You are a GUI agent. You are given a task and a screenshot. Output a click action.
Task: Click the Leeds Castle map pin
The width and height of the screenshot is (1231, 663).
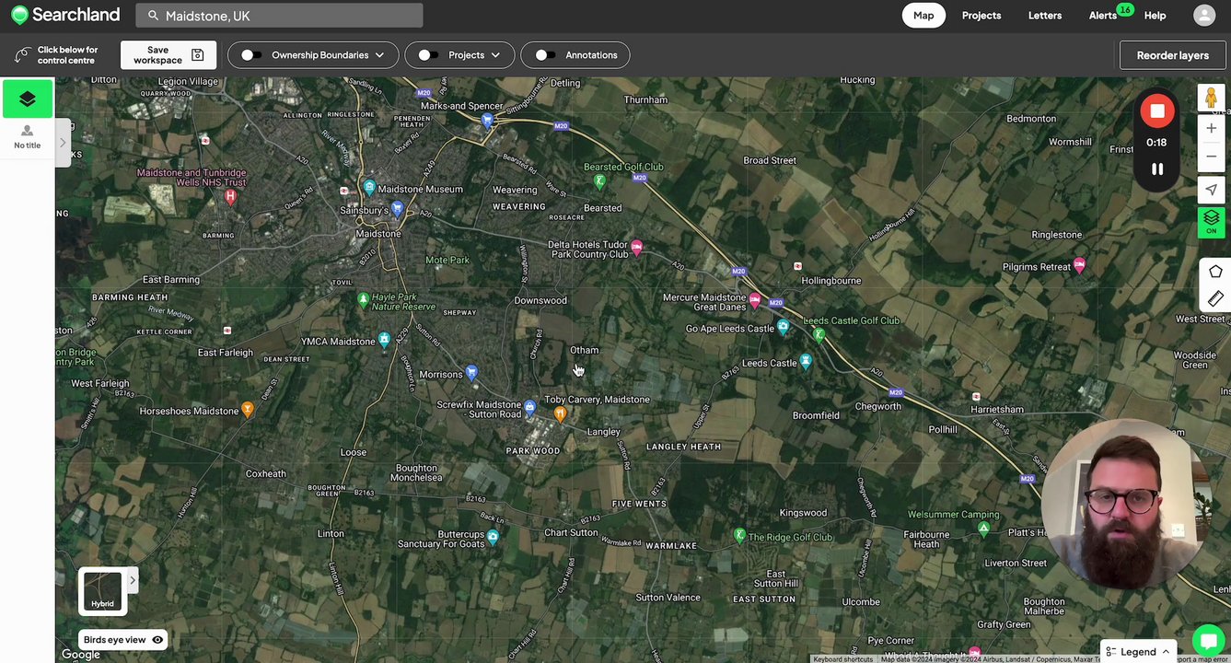tap(806, 361)
